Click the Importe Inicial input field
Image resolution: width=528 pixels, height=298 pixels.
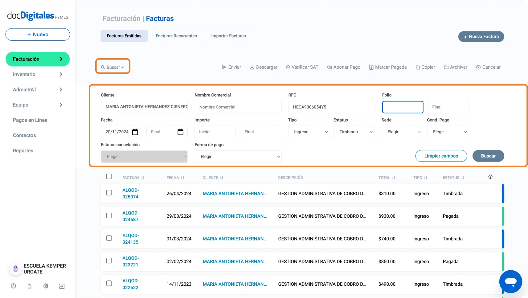coord(215,132)
